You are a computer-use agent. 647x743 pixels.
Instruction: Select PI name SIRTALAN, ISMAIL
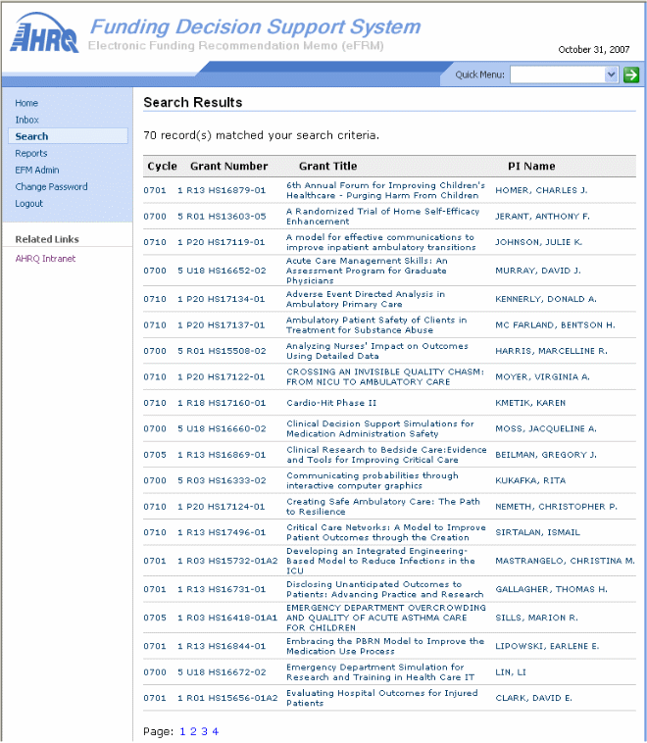(537, 532)
